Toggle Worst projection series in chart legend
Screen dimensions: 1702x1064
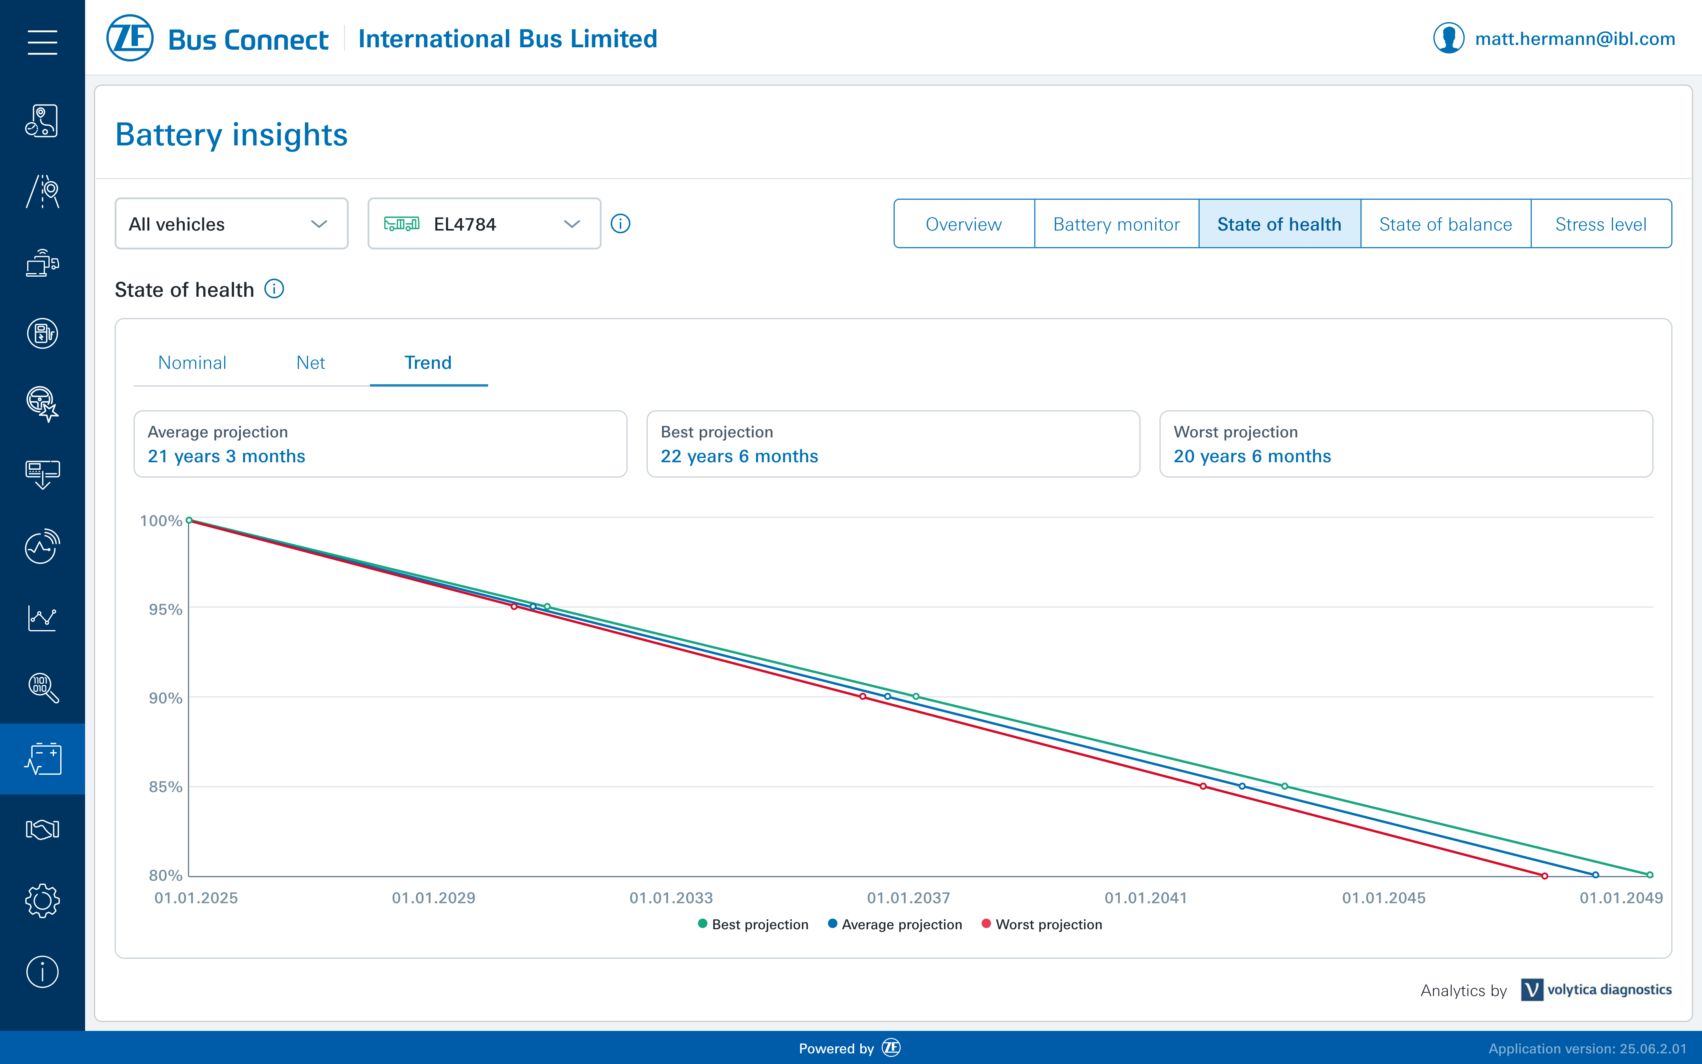(1042, 924)
